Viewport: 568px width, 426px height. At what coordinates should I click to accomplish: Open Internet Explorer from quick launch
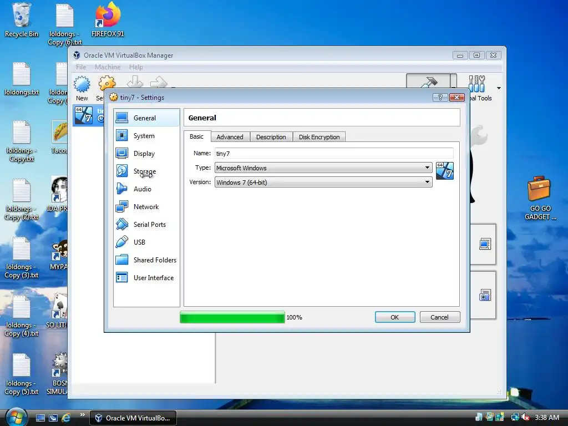click(x=65, y=418)
